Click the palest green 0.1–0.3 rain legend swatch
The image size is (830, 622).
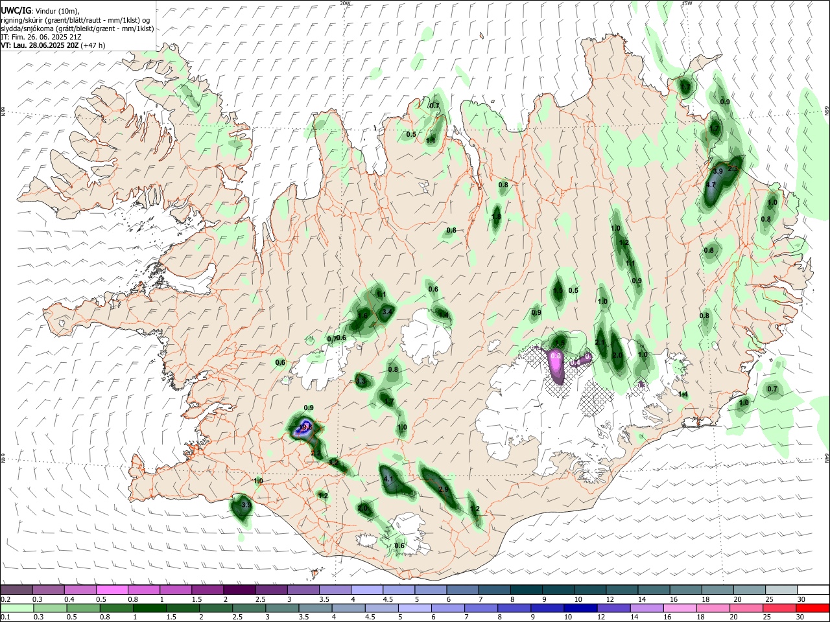(x=17, y=608)
